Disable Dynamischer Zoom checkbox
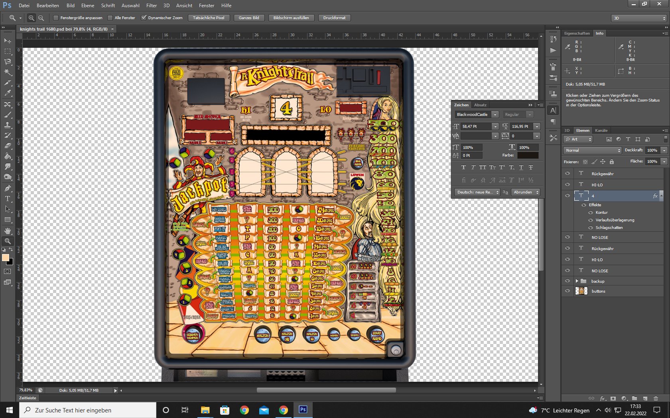The width and height of the screenshot is (670, 418). [x=144, y=18]
